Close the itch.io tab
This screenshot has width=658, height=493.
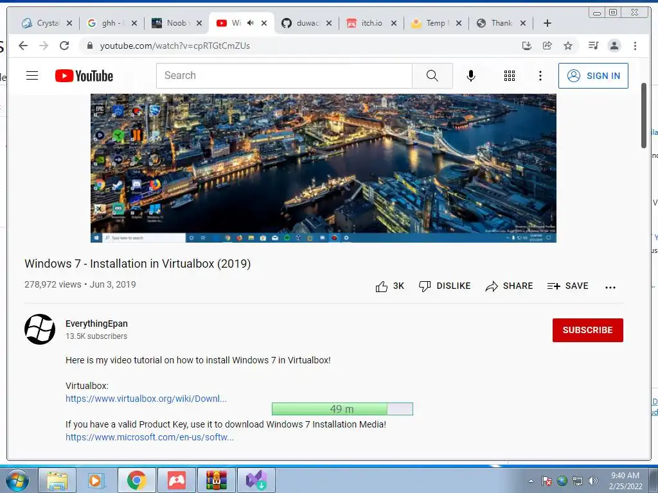[394, 23]
